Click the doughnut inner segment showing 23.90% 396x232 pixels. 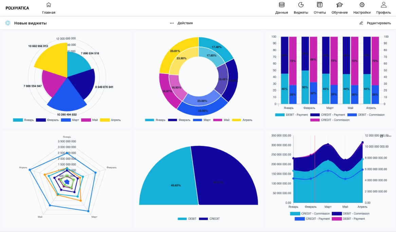coord(181,58)
